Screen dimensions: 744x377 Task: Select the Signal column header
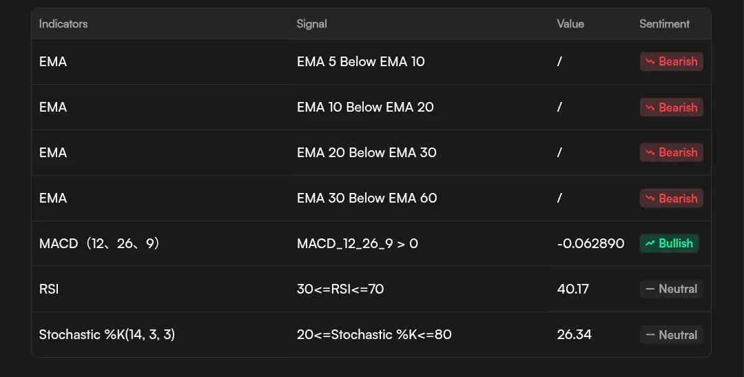coord(311,24)
